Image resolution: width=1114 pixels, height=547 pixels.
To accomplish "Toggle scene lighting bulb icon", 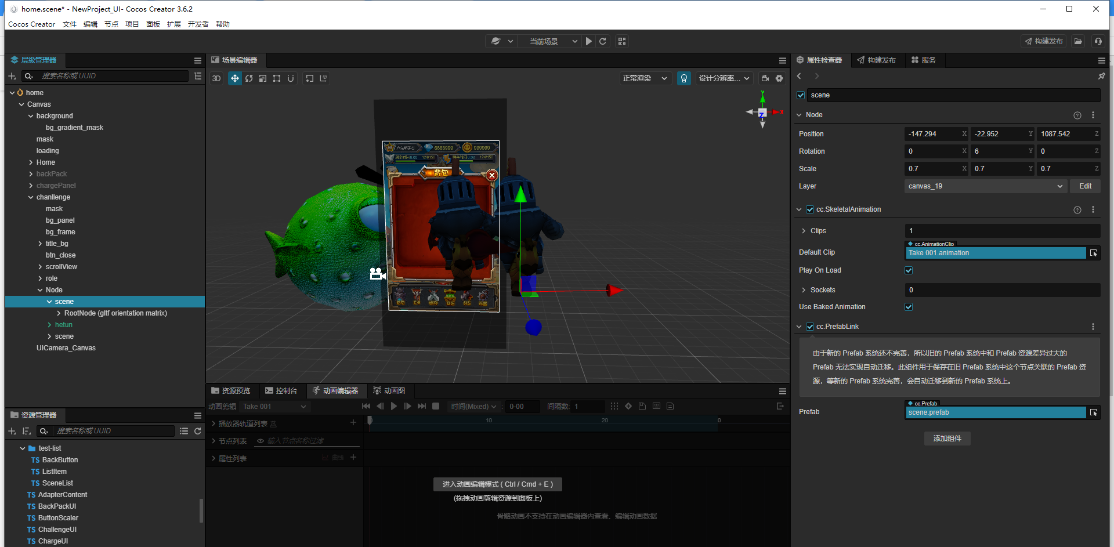I will click(x=684, y=78).
